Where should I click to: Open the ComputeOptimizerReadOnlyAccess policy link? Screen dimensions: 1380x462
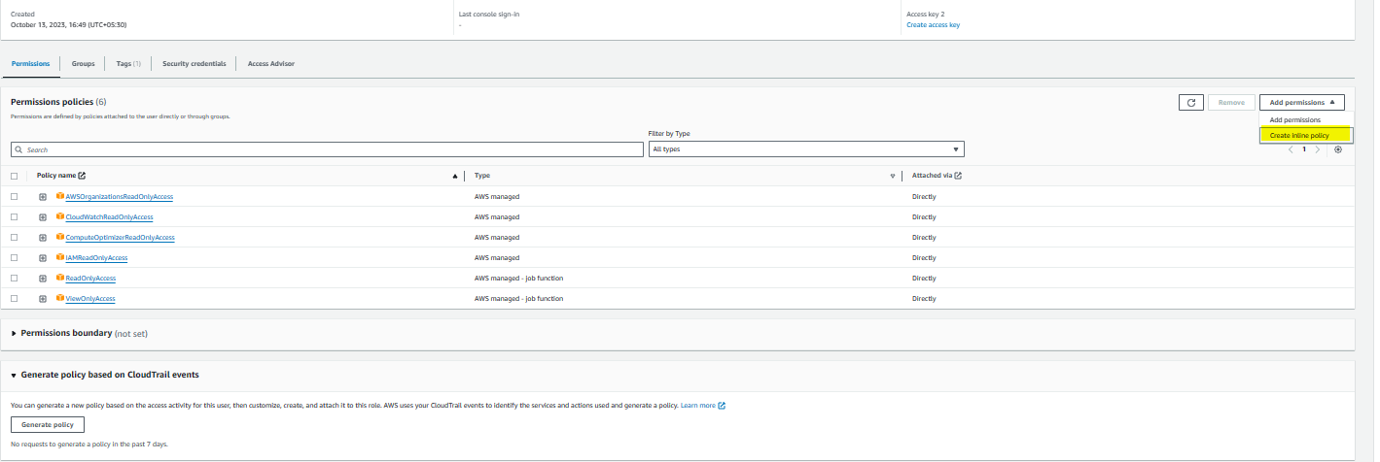pos(120,238)
